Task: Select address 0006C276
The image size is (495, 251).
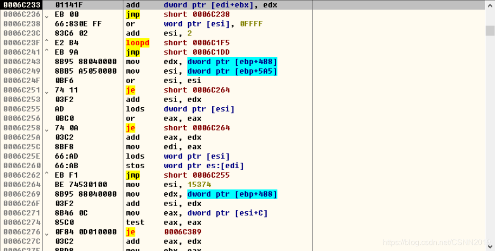Action: click(21, 232)
